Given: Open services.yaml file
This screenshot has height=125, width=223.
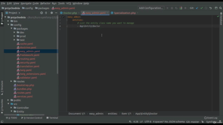Looking at the screenshot, I should (x=25, y=97).
